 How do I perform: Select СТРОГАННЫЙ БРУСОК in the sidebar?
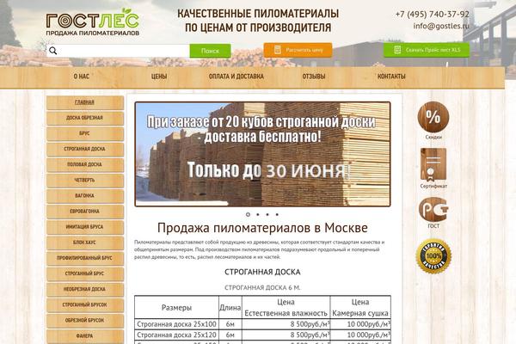point(85,304)
